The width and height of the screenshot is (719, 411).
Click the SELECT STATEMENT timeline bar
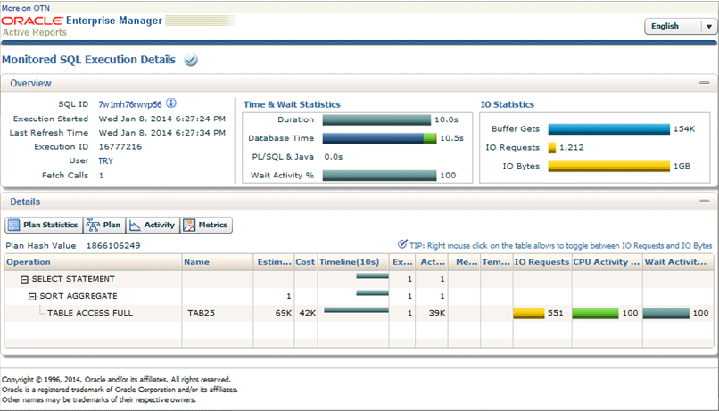coord(372,276)
